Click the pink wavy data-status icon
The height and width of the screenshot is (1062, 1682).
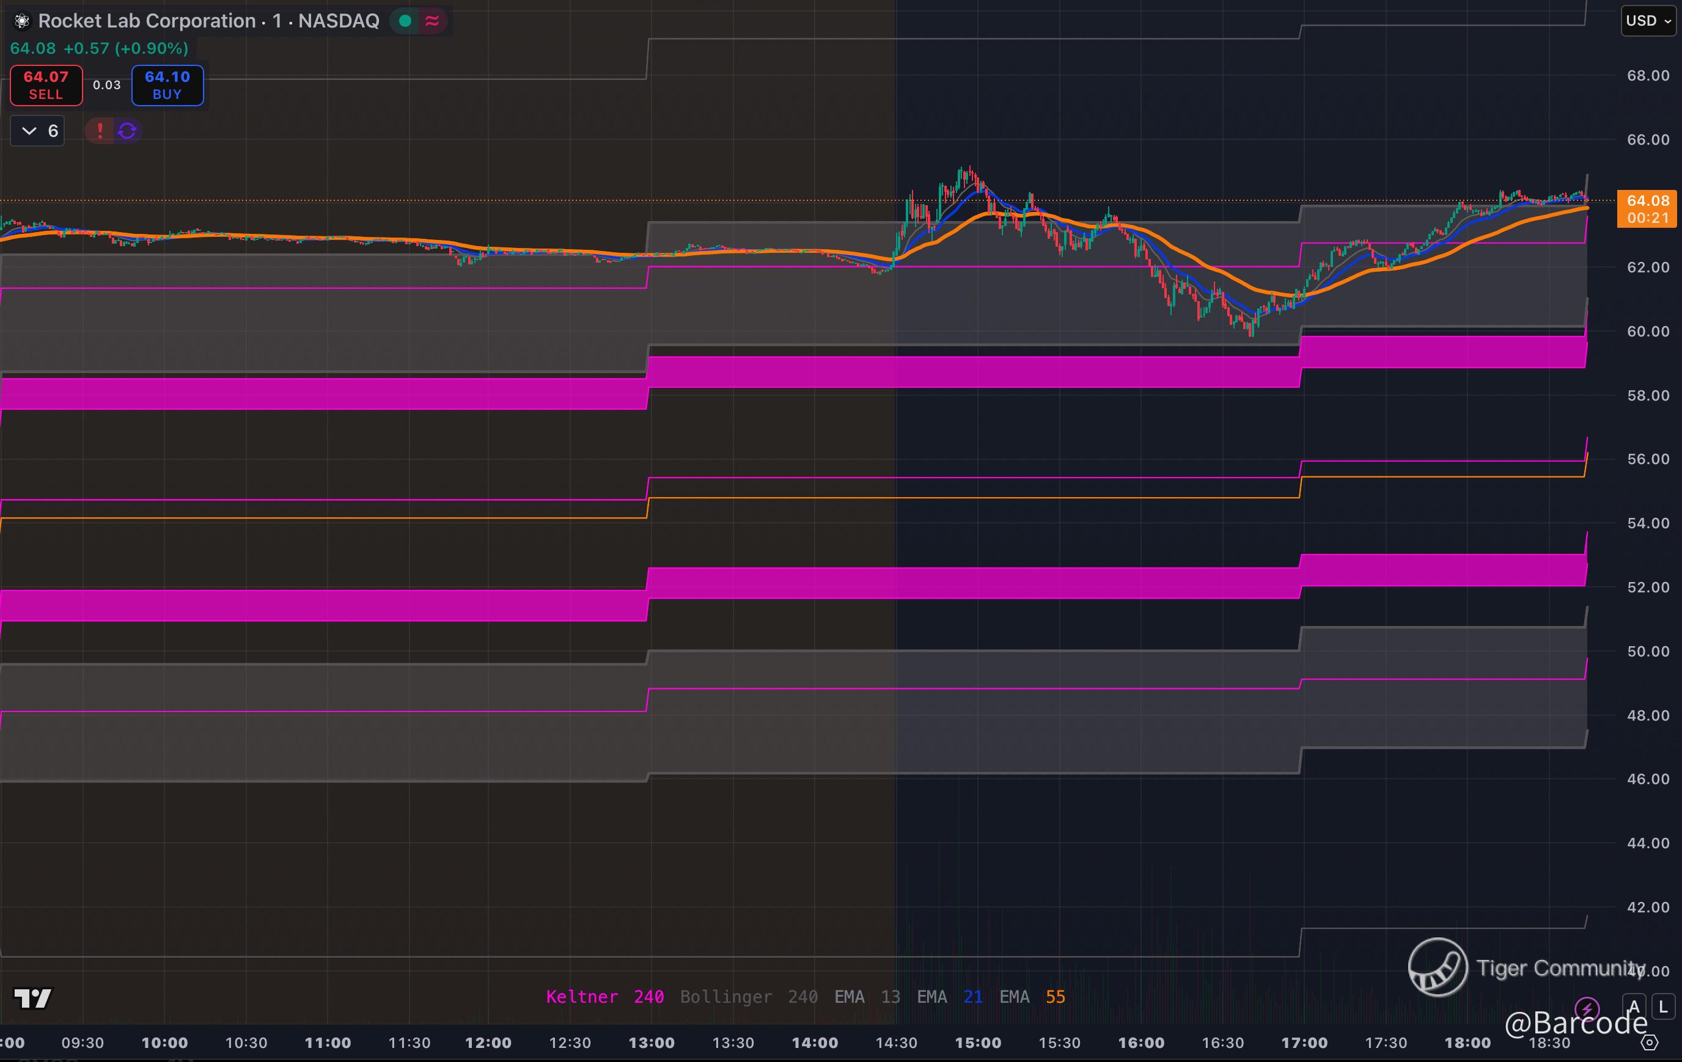tap(432, 21)
